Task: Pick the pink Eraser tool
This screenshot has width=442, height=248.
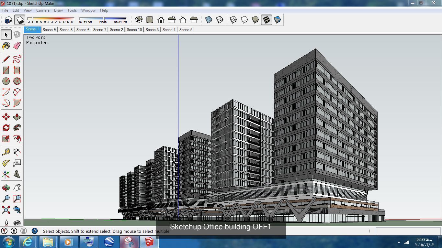Action: click(x=17, y=46)
